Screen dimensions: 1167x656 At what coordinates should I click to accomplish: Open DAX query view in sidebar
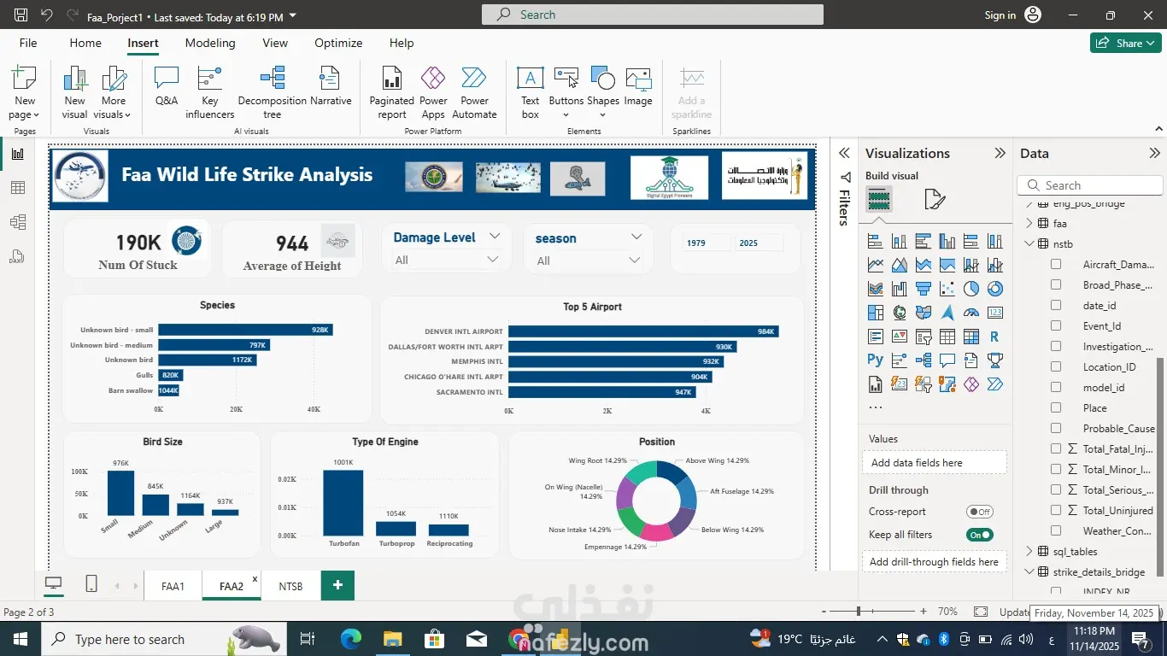[x=18, y=256]
